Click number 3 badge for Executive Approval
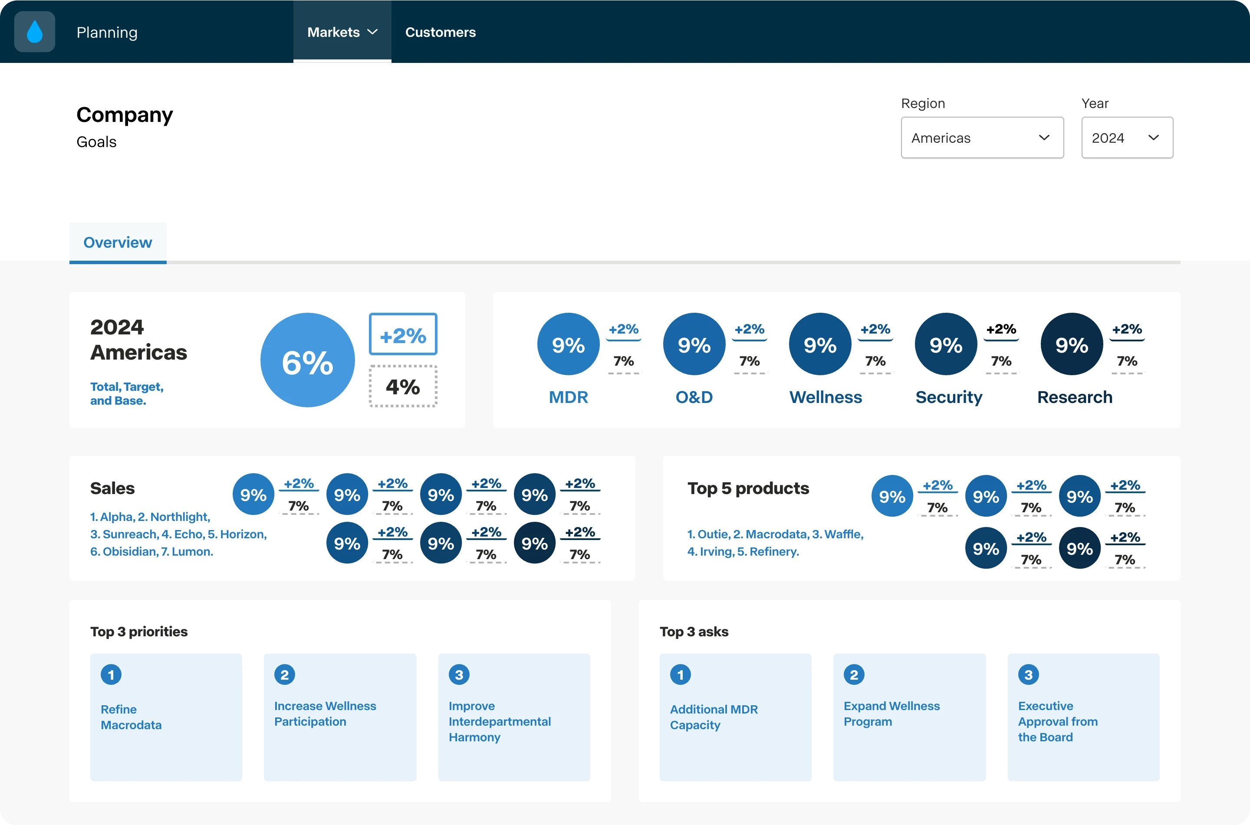Image resolution: width=1250 pixels, height=825 pixels. click(1028, 674)
